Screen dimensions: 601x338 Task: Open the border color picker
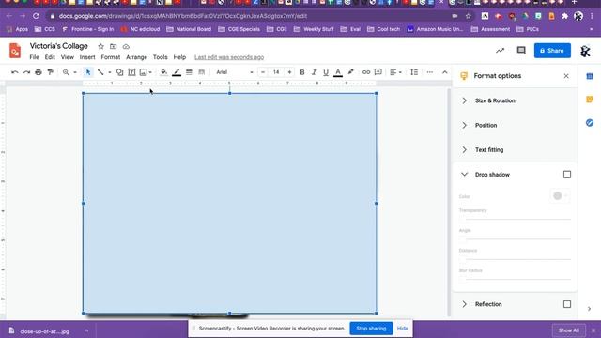pyautogui.click(x=177, y=72)
